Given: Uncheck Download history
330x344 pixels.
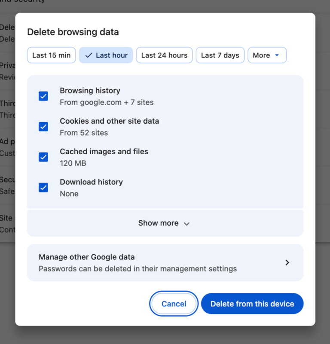Looking at the screenshot, I should [x=43, y=188].
